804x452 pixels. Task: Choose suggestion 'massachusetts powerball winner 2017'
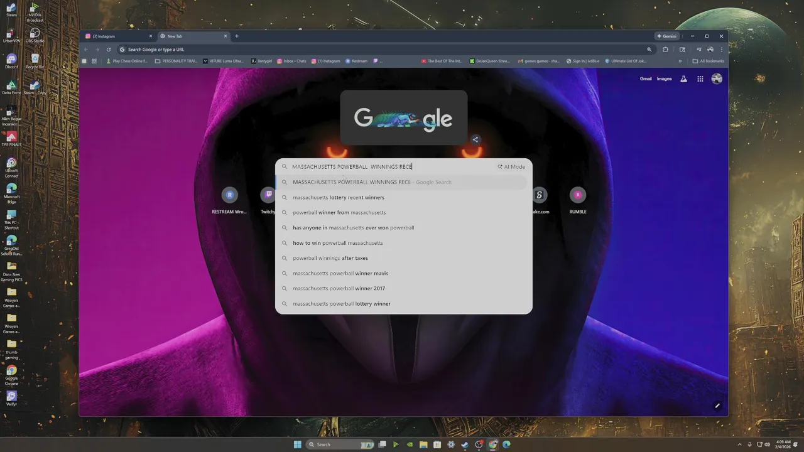(x=404, y=288)
